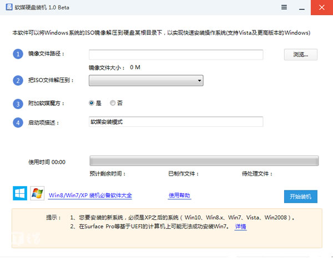
Task: Click the 已制作文件 label
Action: coord(184,174)
